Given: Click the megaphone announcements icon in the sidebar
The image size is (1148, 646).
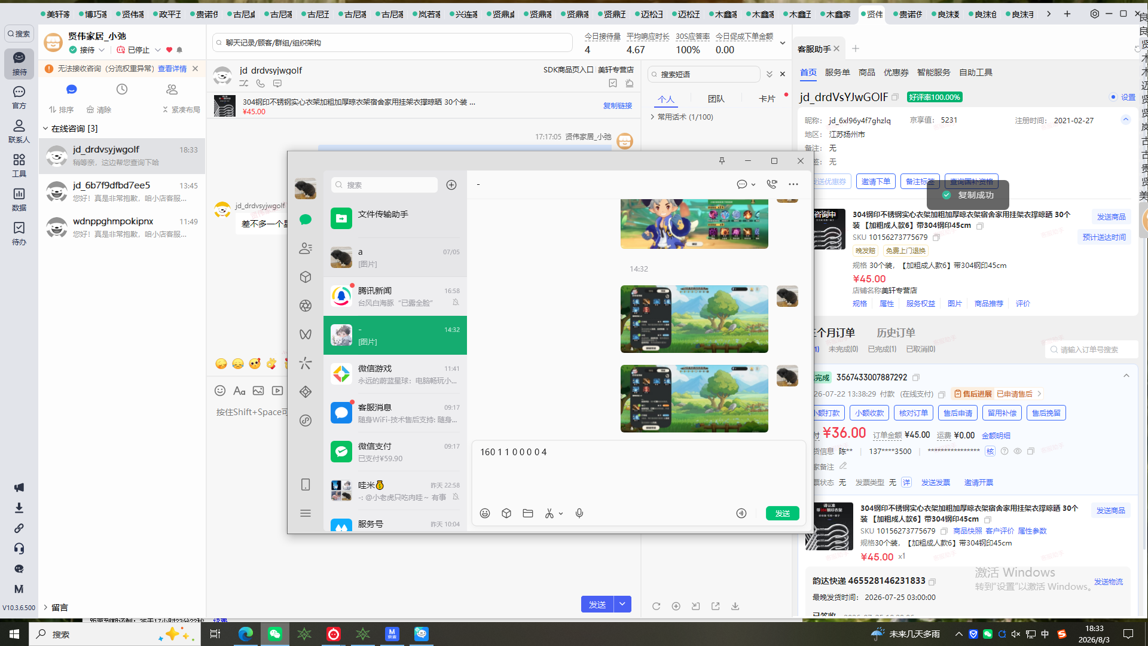Looking at the screenshot, I should [x=19, y=487].
